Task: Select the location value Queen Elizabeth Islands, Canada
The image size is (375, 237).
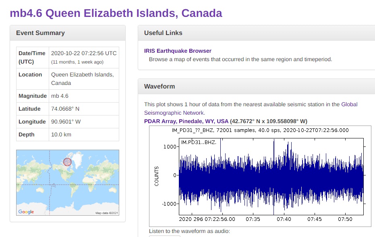Action: tap(82, 79)
